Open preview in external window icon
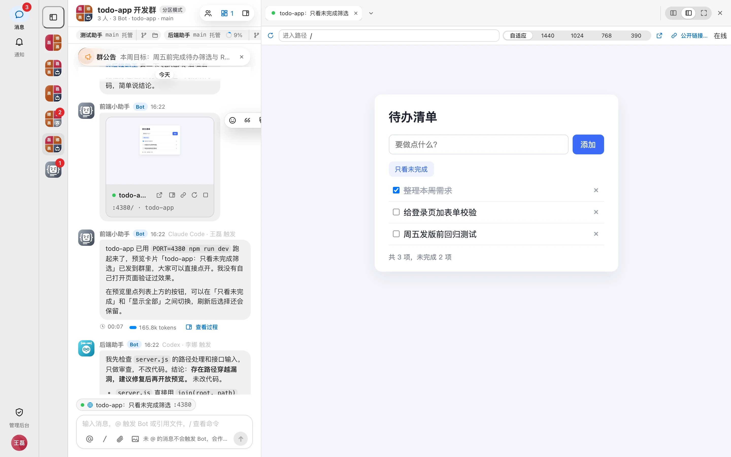This screenshot has height=457, width=731. (x=659, y=36)
